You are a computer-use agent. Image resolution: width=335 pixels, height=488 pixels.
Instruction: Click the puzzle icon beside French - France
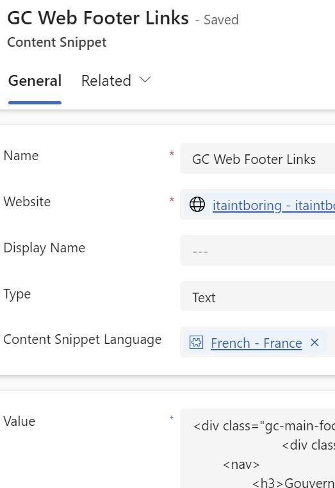pyautogui.click(x=196, y=343)
